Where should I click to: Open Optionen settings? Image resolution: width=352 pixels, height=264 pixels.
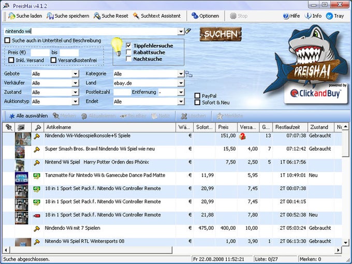205,16
